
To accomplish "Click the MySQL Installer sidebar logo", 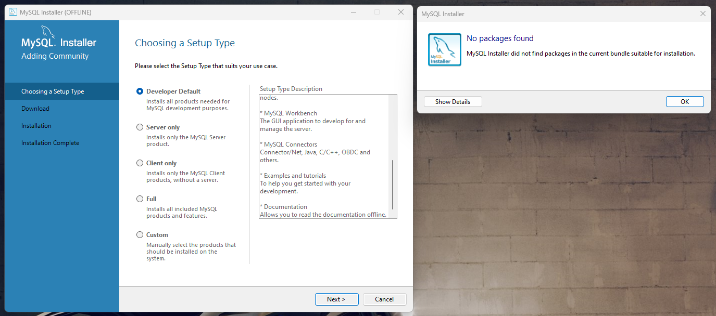I will 59,37.
